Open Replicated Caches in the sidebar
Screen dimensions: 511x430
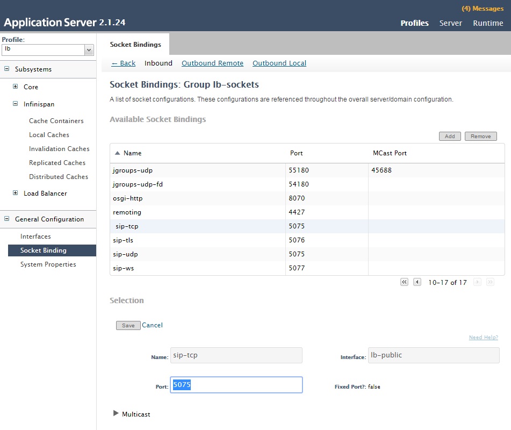57,163
